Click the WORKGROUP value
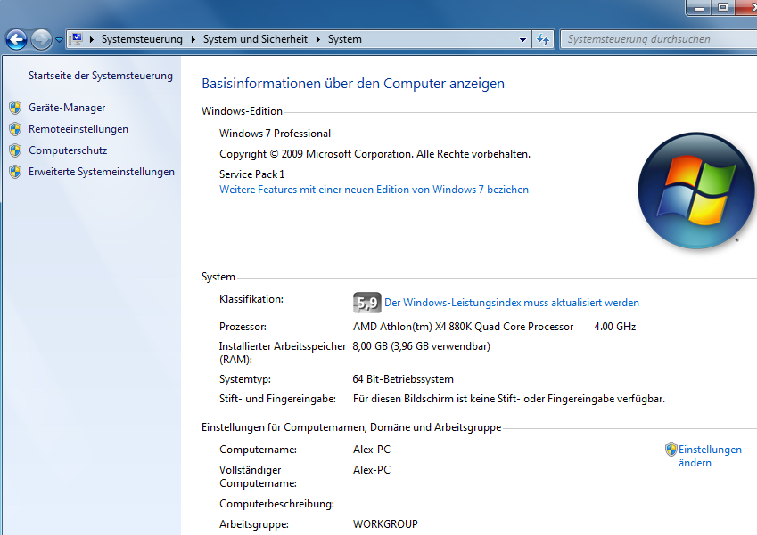The image size is (757, 535). point(385,524)
